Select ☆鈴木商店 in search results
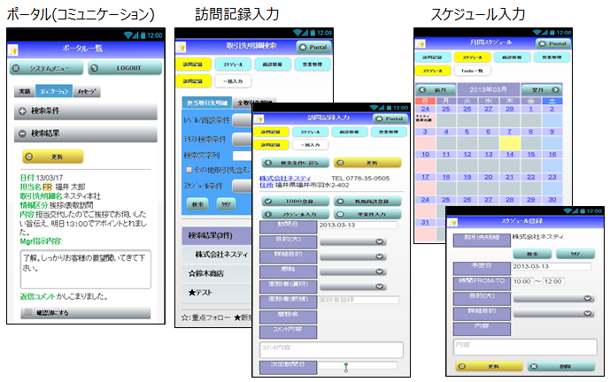Viewport: 610px width, 382px height. pos(217,273)
